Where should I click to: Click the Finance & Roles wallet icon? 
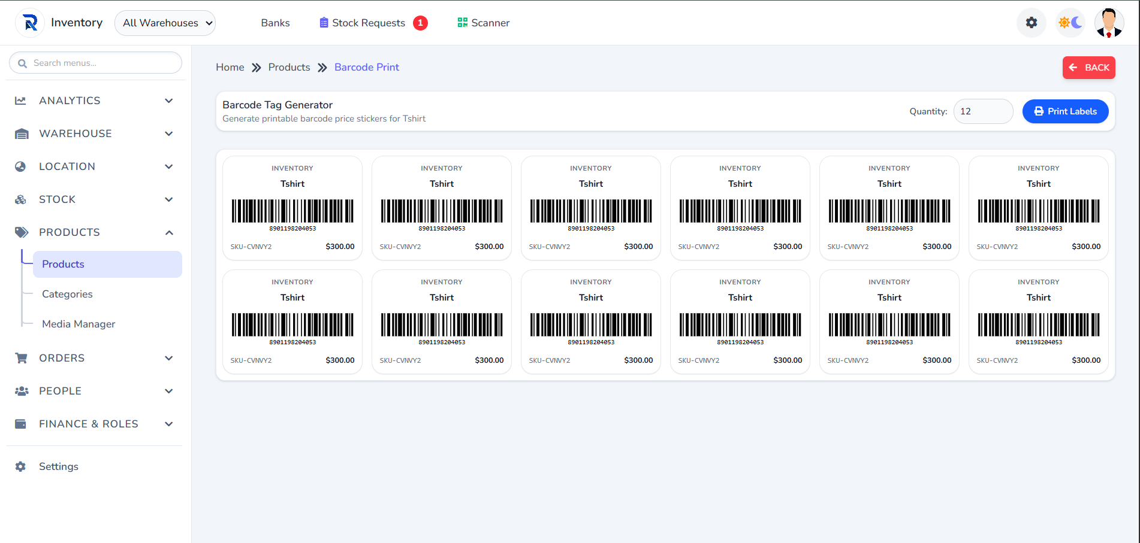click(20, 424)
